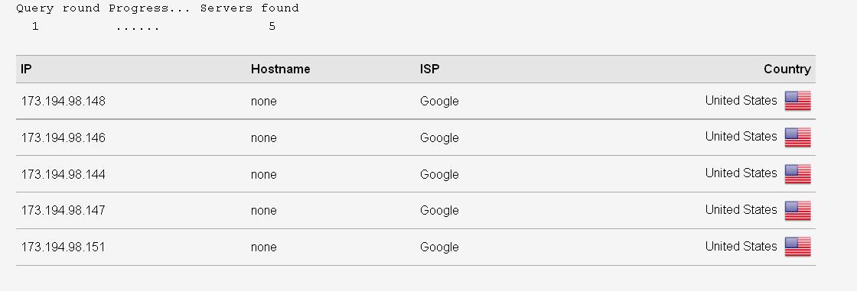This screenshot has width=857, height=291.
Task: Click the hostname 'none' in the last row
Action: click(263, 247)
